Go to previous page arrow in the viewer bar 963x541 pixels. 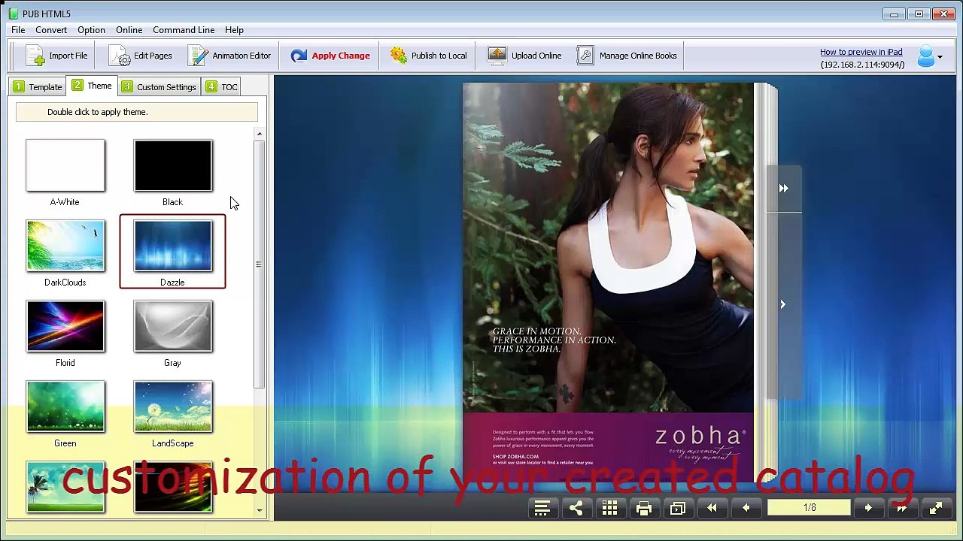coord(746,509)
